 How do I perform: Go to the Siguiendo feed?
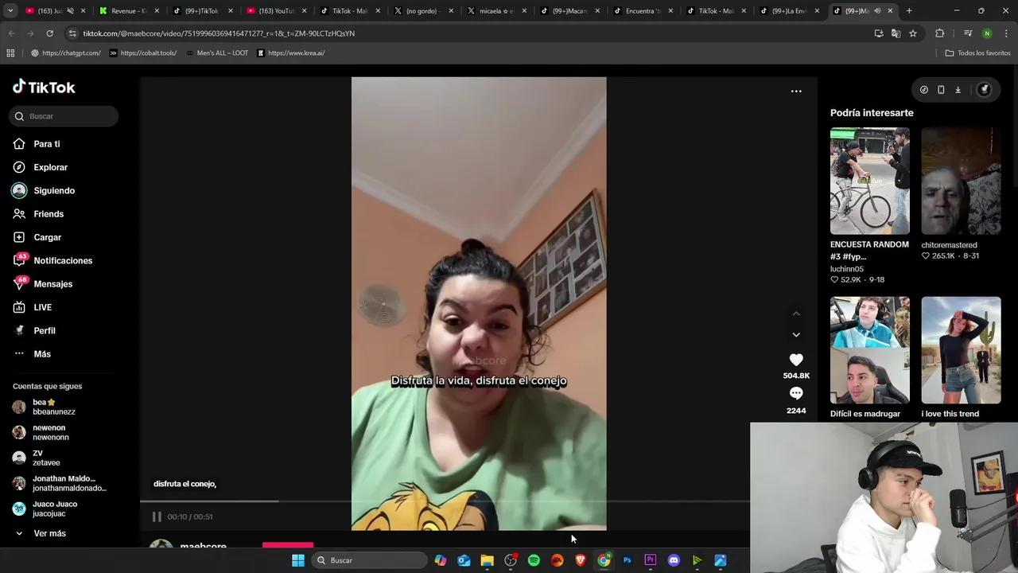click(x=54, y=190)
